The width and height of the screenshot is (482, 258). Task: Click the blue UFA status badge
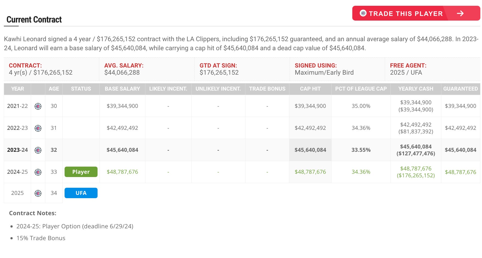click(81, 193)
